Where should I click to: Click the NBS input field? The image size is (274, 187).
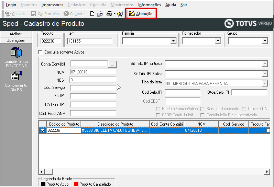coord(93,80)
